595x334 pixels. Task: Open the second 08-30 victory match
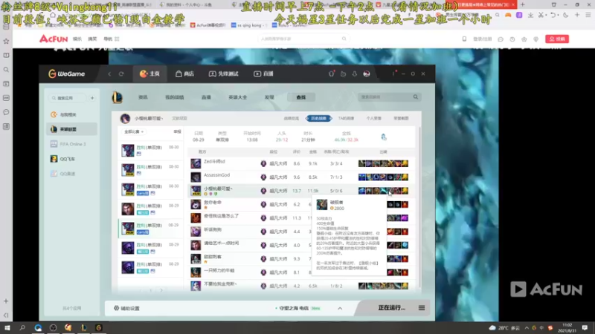click(151, 170)
